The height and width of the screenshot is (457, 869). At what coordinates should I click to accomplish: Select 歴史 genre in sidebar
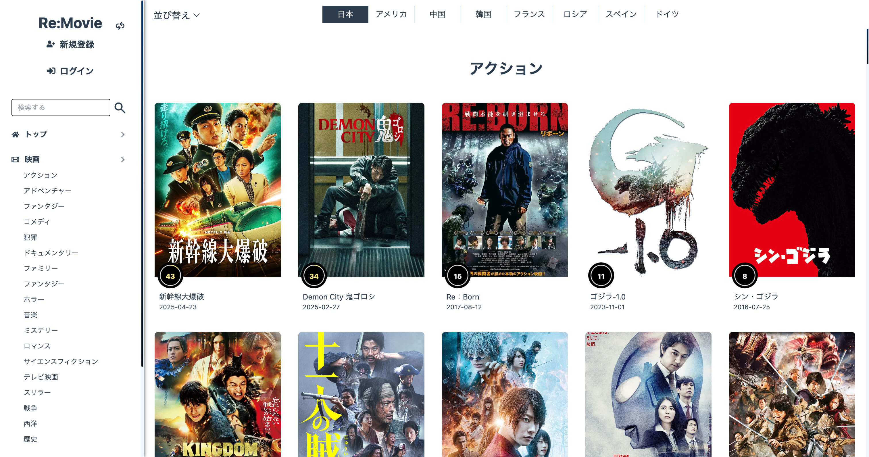tap(30, 439)
